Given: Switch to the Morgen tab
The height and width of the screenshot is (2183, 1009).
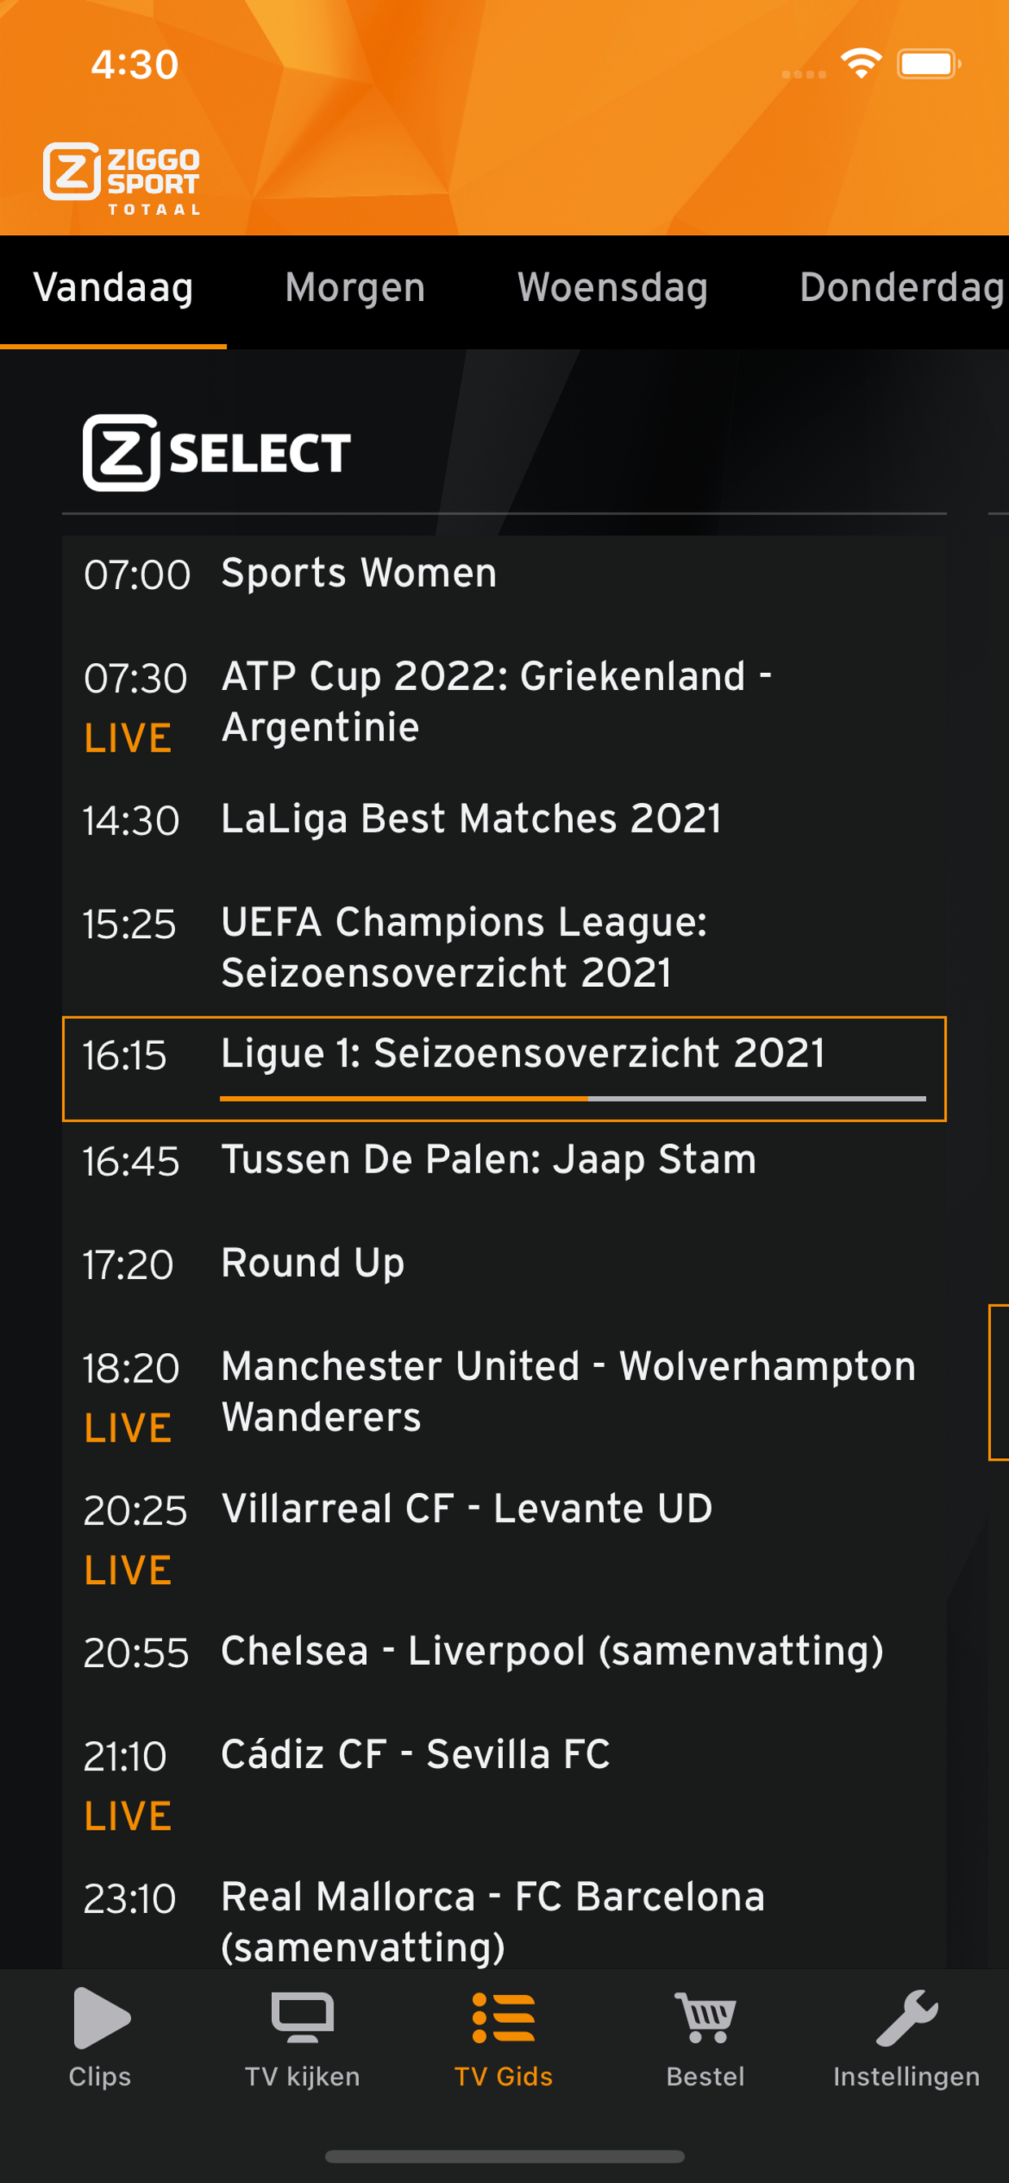Looking at the screenshot, I should coord(355,288).
